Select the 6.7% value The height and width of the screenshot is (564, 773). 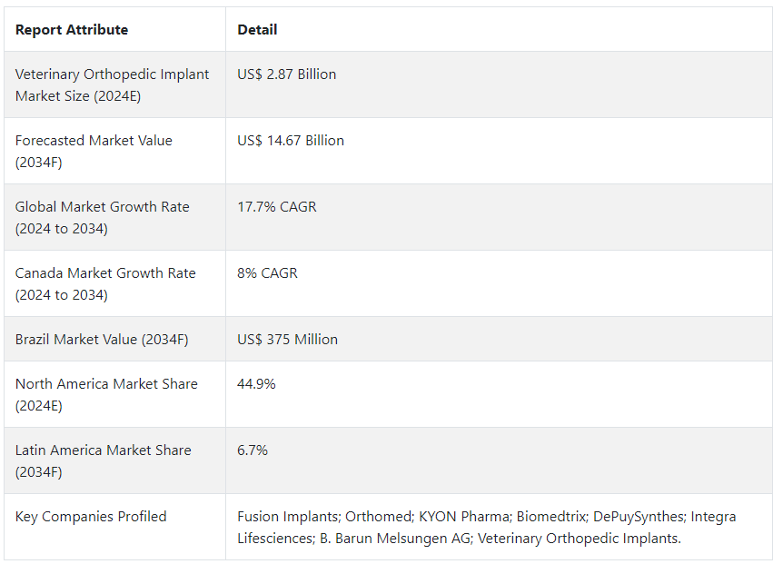(x=253, y=450)
